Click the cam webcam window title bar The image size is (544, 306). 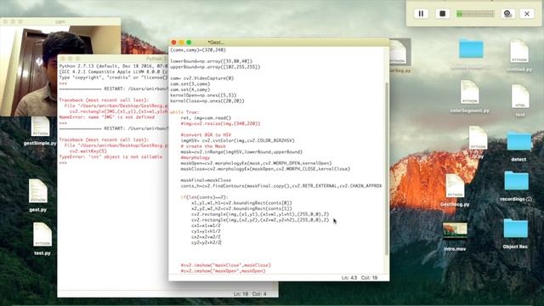[x=60, y=21]
